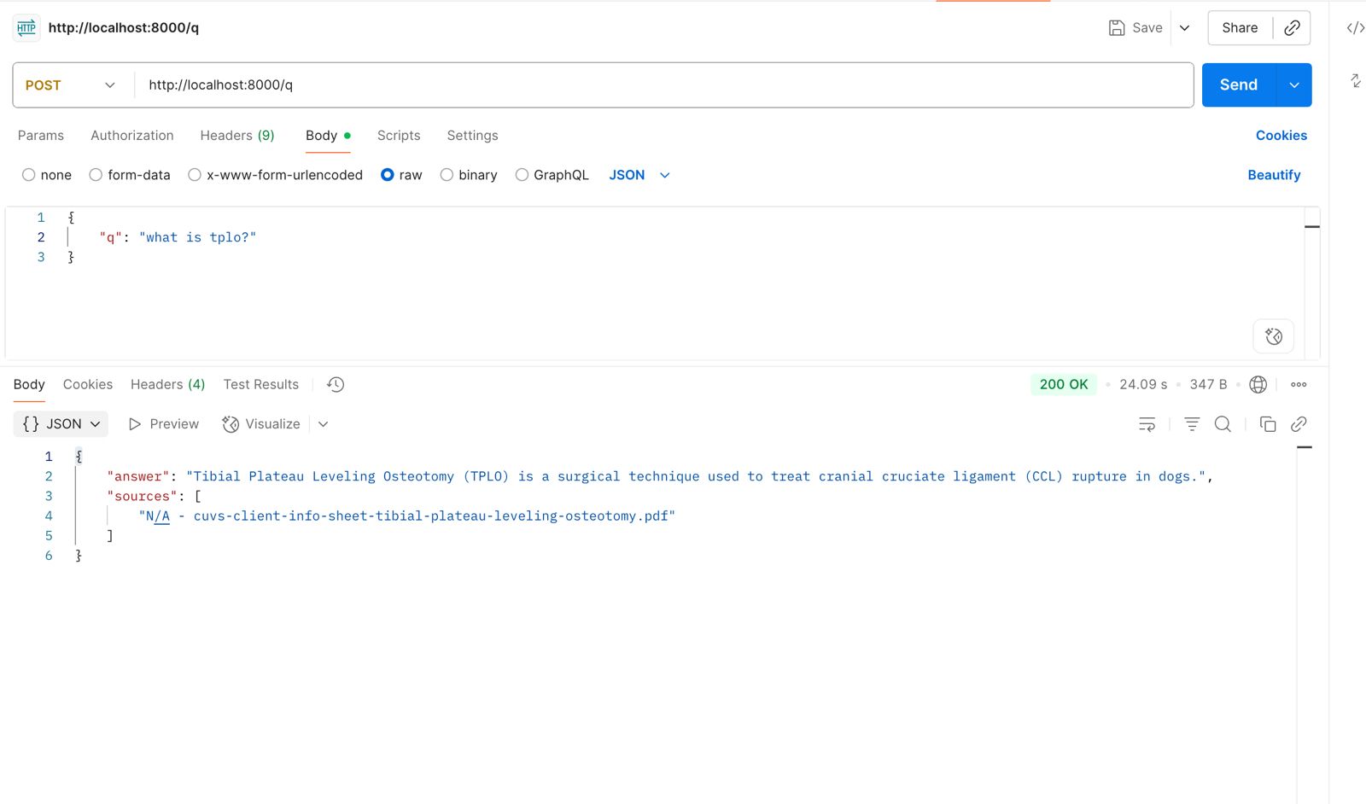Viewport: 1366px width, 804px height.
Task: Click the Beautify link
Action: (1274, 175)
